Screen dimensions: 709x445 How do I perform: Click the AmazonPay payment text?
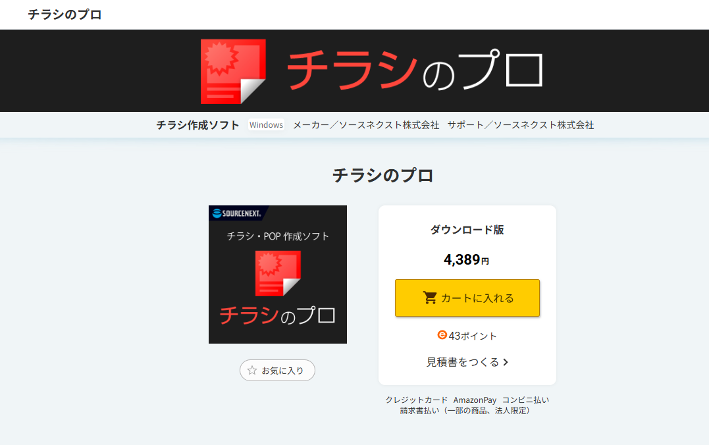click(475, 400)
